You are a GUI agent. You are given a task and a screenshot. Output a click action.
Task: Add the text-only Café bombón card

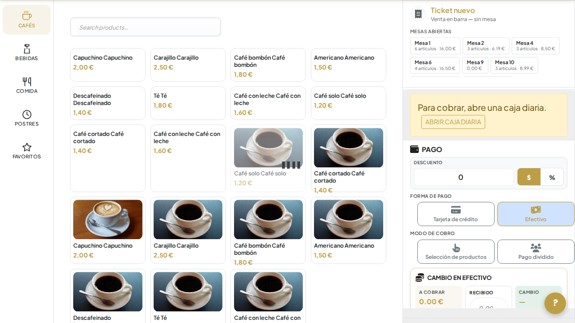click(268, 65)
